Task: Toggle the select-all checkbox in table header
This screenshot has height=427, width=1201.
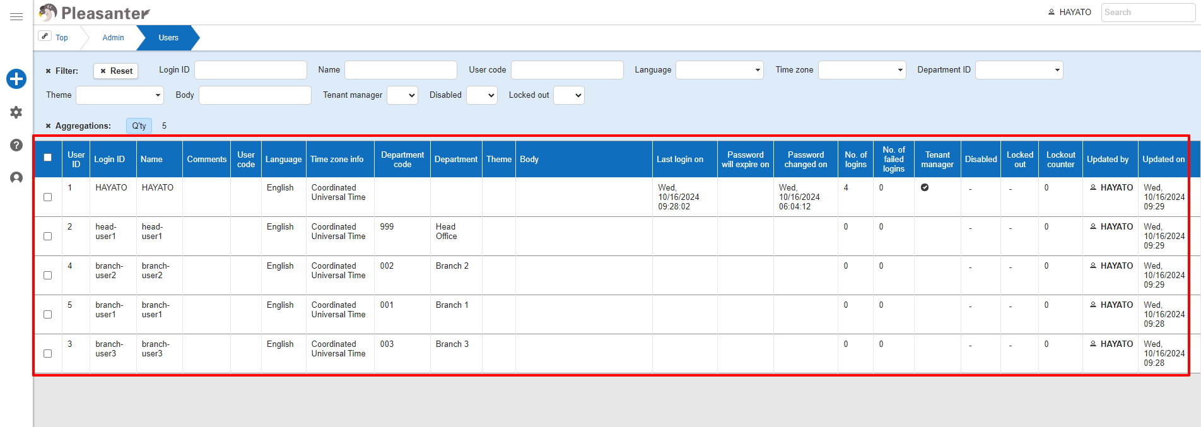Action: (x=48, y=158)
